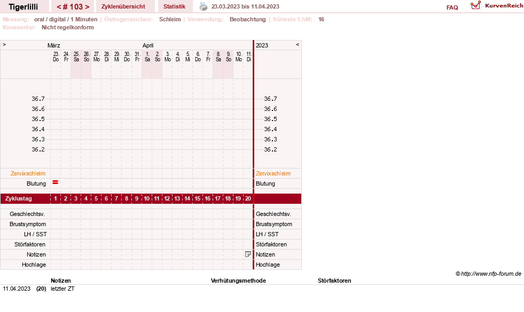Click the bottom 'Störfaktoren' column header

(334, 281)
